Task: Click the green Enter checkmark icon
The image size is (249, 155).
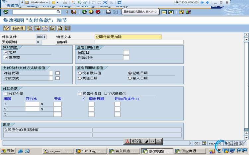Action: coord(6,12)
